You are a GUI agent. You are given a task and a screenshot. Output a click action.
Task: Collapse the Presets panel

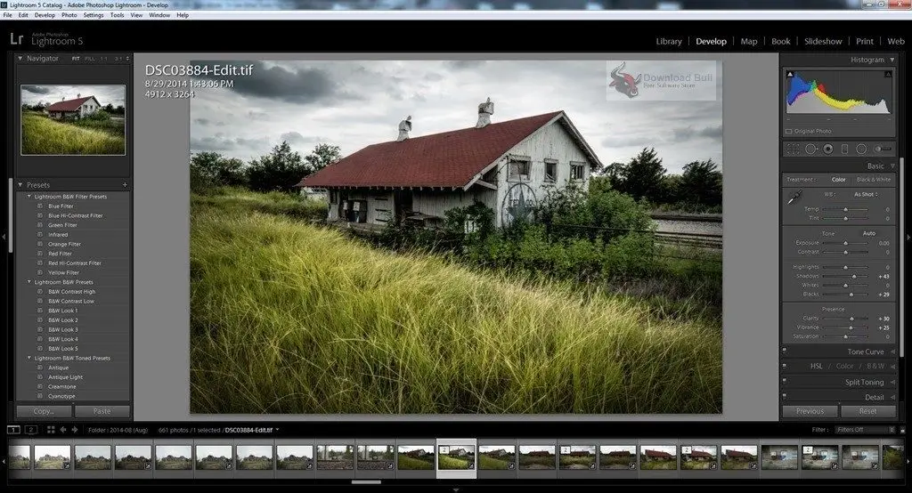tap(20, 185)
